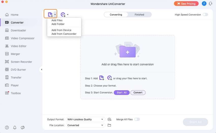Switch to the Finished tab
Screen dimensions: 216x133
[x=139, y=15]
